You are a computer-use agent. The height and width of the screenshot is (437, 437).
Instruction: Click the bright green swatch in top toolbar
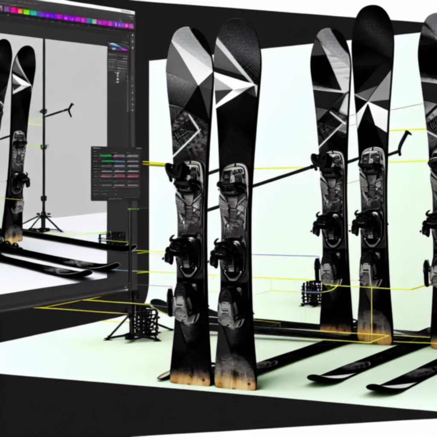[26, 12]
